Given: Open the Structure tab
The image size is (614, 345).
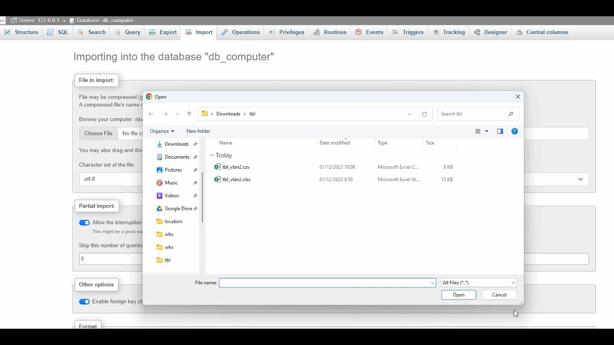Looking at the screenshot, I should 21,33.
